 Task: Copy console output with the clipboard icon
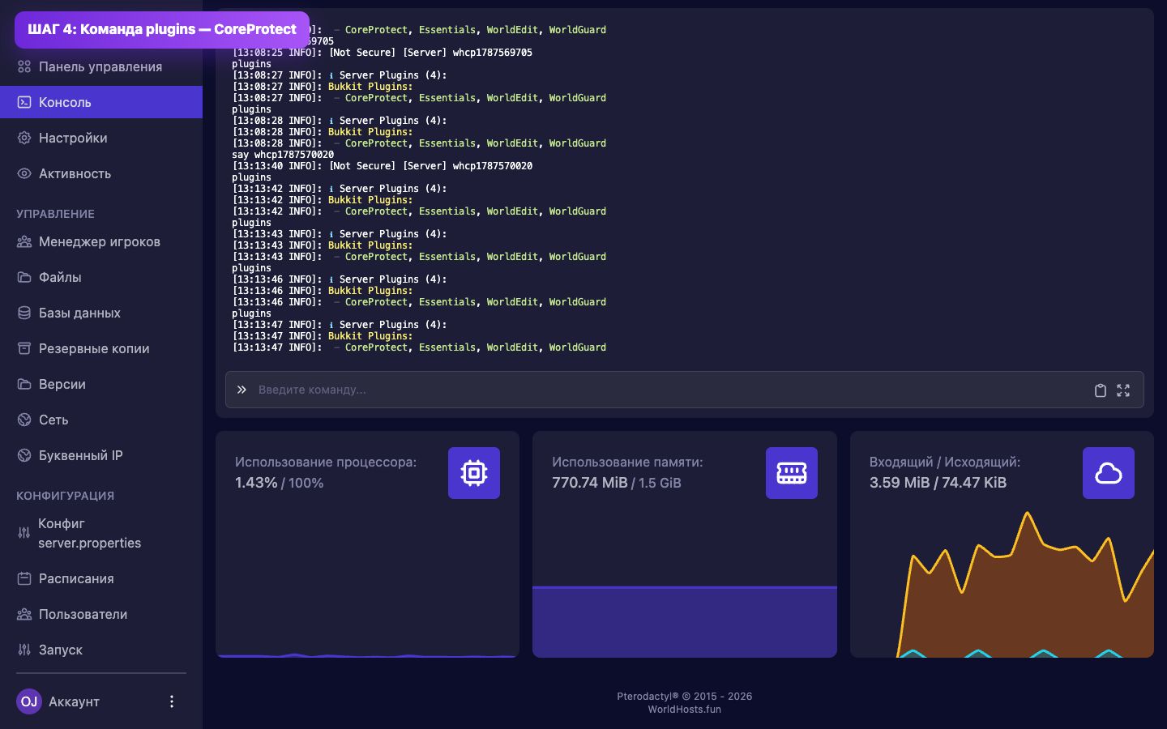pos(1101,390)
